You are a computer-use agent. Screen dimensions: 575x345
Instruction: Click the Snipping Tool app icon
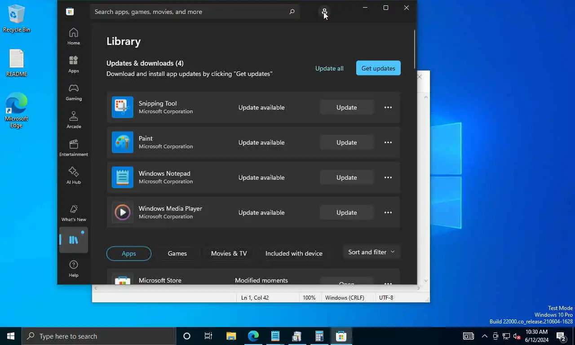pos(123,107)
